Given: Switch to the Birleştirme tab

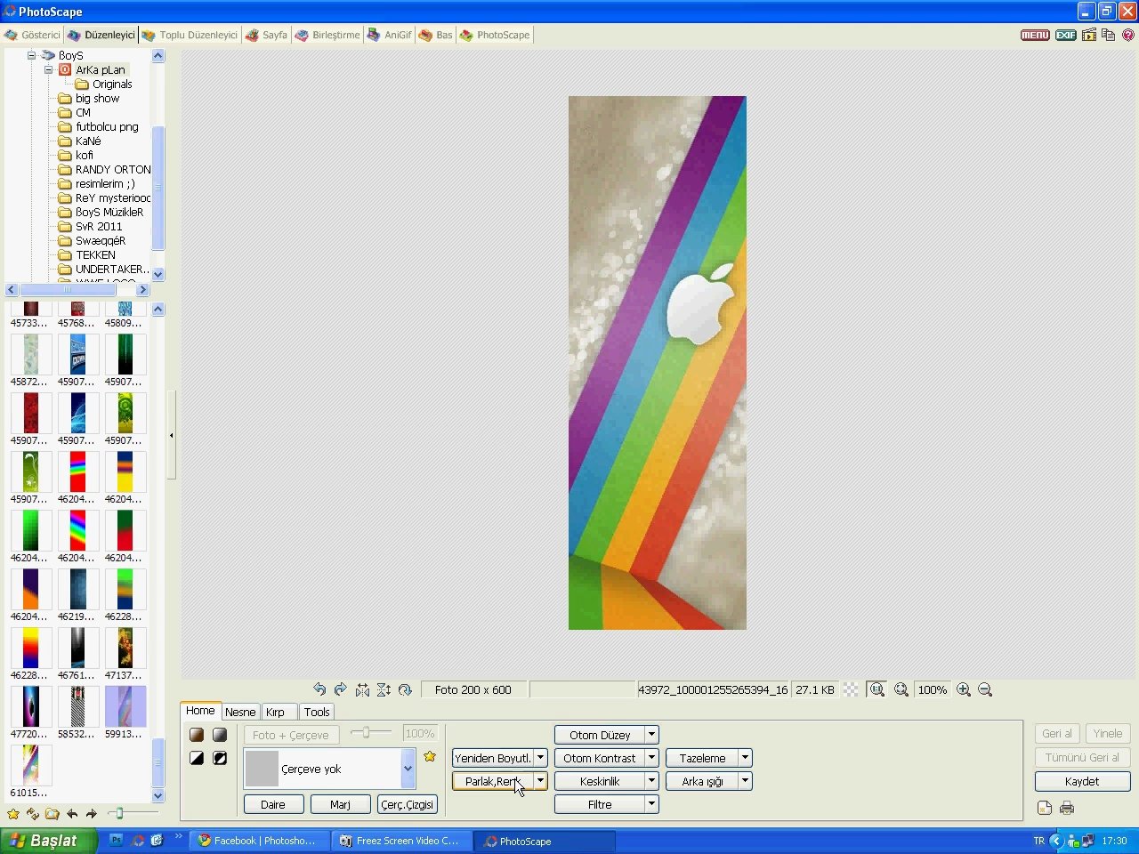Looking at the screenshot, I should [327, 35].
